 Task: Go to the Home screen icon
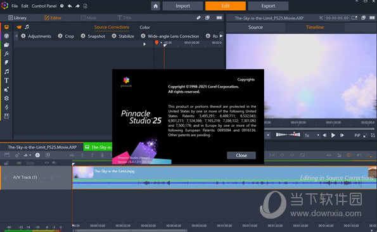click(x=156, y=6)
